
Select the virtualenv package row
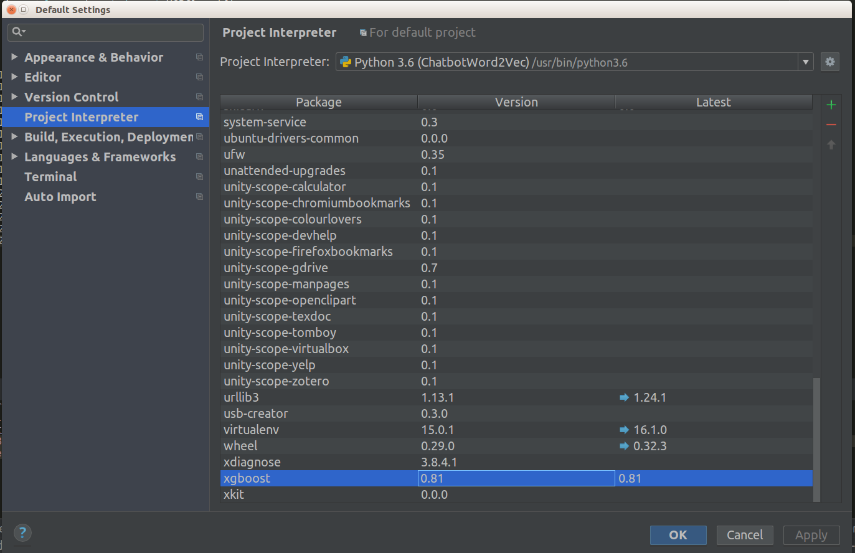pyautogui.click(x=516, y=430)
